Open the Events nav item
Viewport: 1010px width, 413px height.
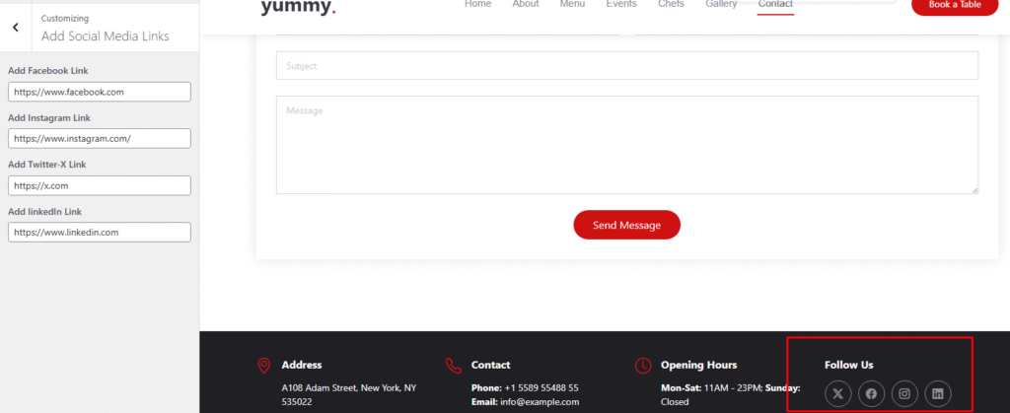[x=621, y=4]
